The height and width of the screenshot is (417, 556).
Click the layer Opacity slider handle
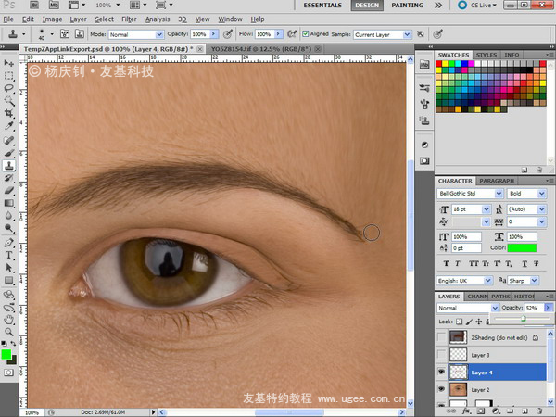523,319
